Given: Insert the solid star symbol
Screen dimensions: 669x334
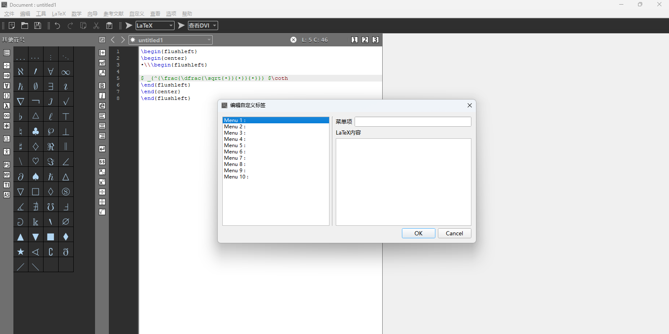Looking at the screenshot, I should 21,252.
